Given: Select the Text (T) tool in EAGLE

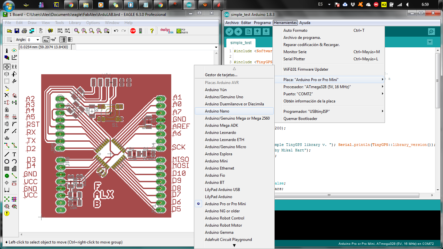Looking at the screenshot, I should pyautogui.click(x=14, y=154).
